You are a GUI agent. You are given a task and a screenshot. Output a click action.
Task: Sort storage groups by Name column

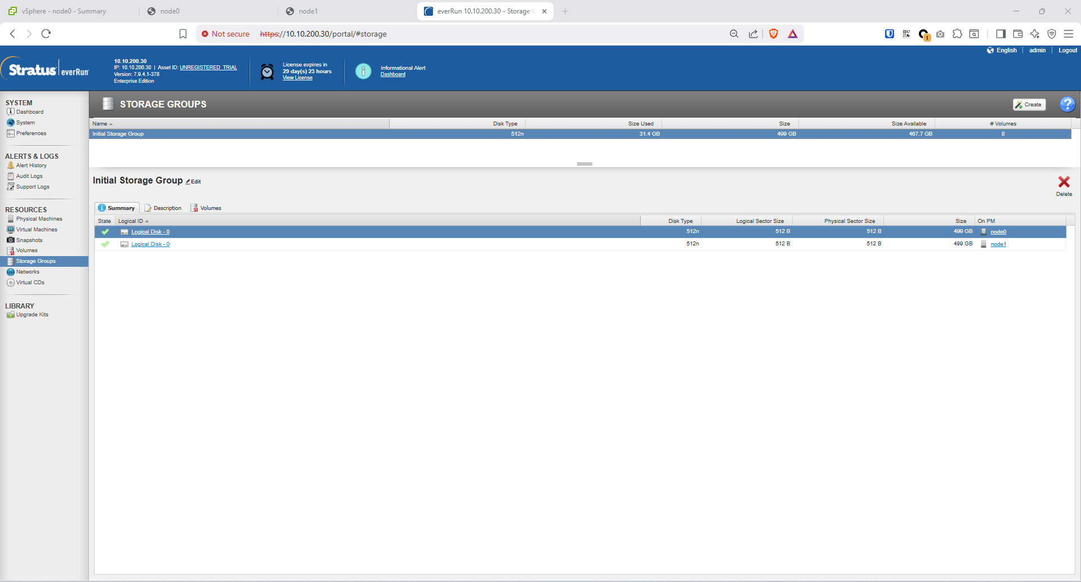point(100,124)
